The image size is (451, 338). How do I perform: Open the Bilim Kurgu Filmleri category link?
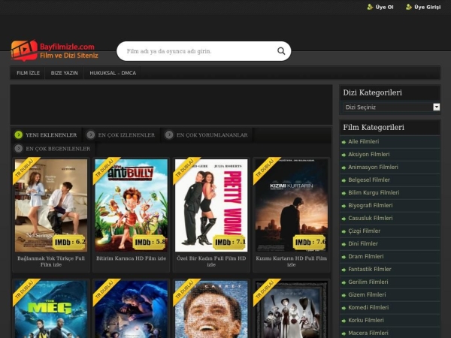coord(374,192)
